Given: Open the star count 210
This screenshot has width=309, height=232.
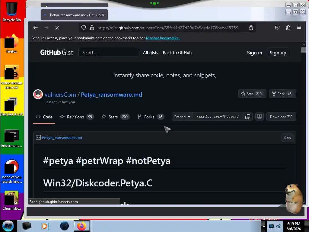Looking at the screenshot, I should pos(259,94).
